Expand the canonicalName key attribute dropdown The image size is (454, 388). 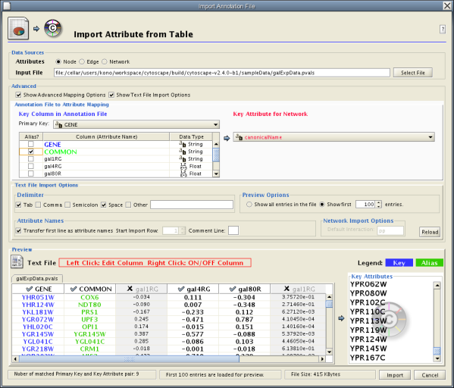333,137
